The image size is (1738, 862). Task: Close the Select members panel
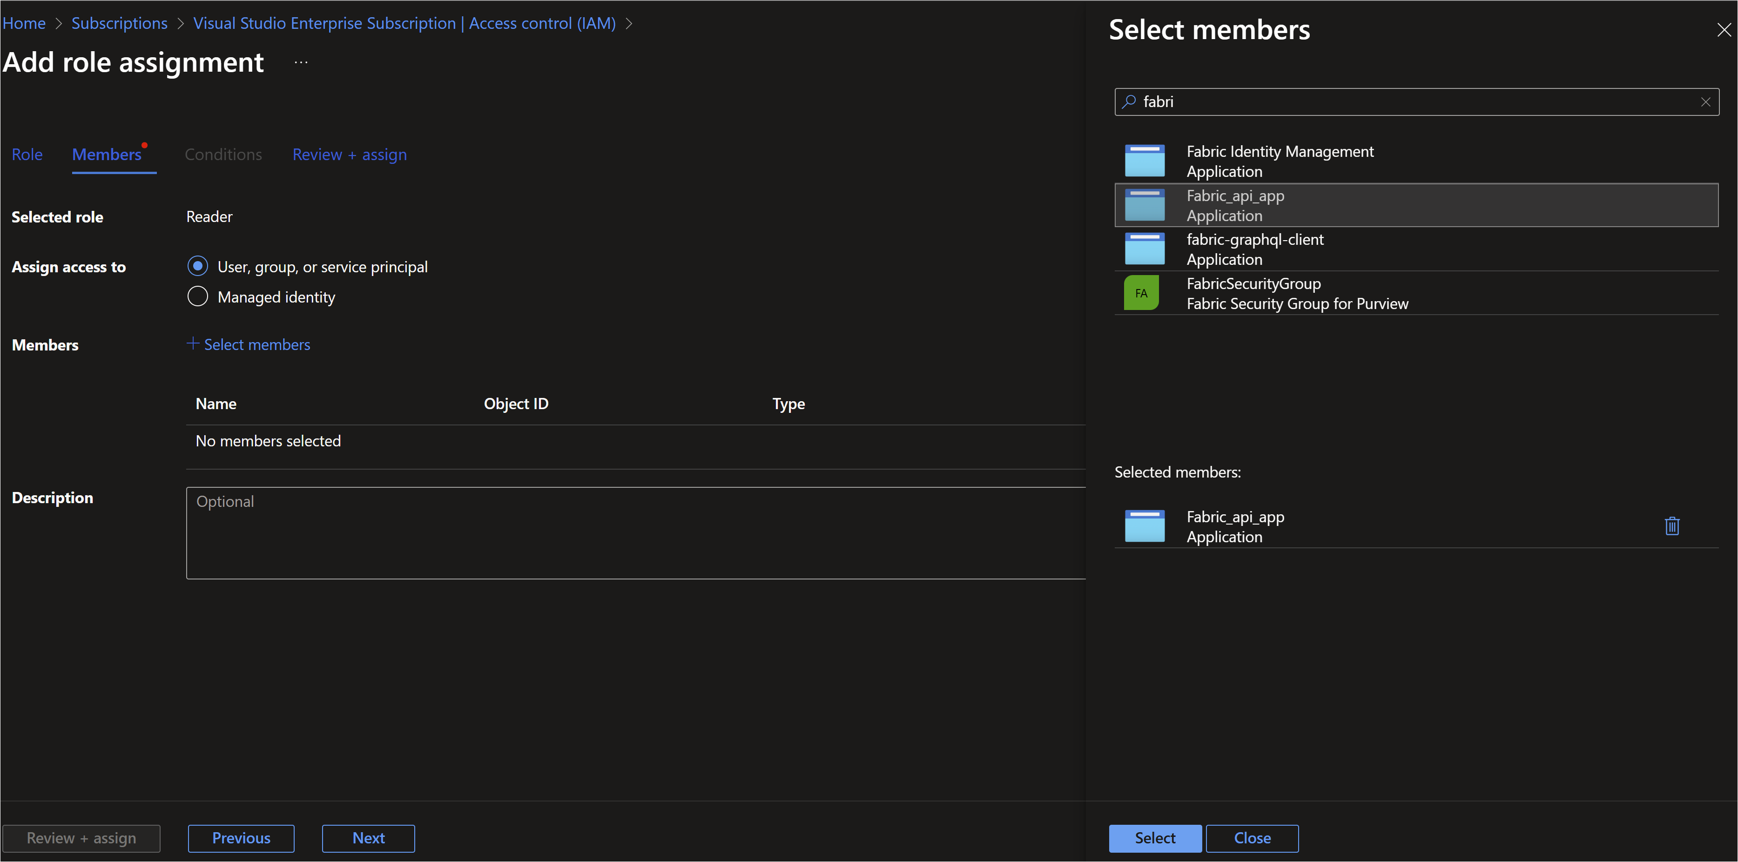click(1724, 30)
